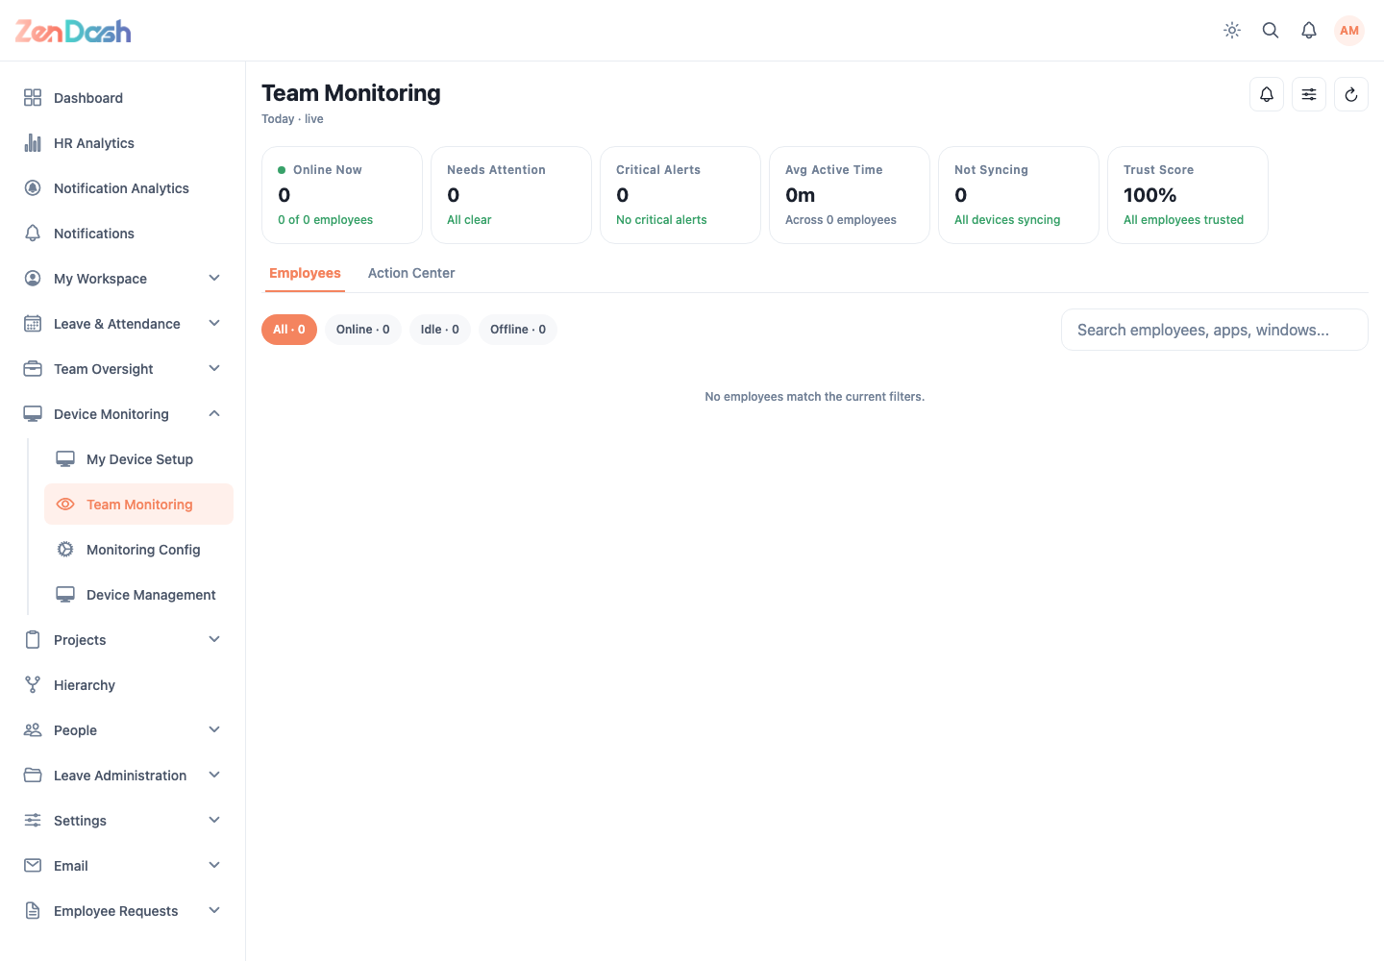Select the Idle · 0 filter chip
The height and width of the screenshot is (961, 1384).
click(440, 330)
